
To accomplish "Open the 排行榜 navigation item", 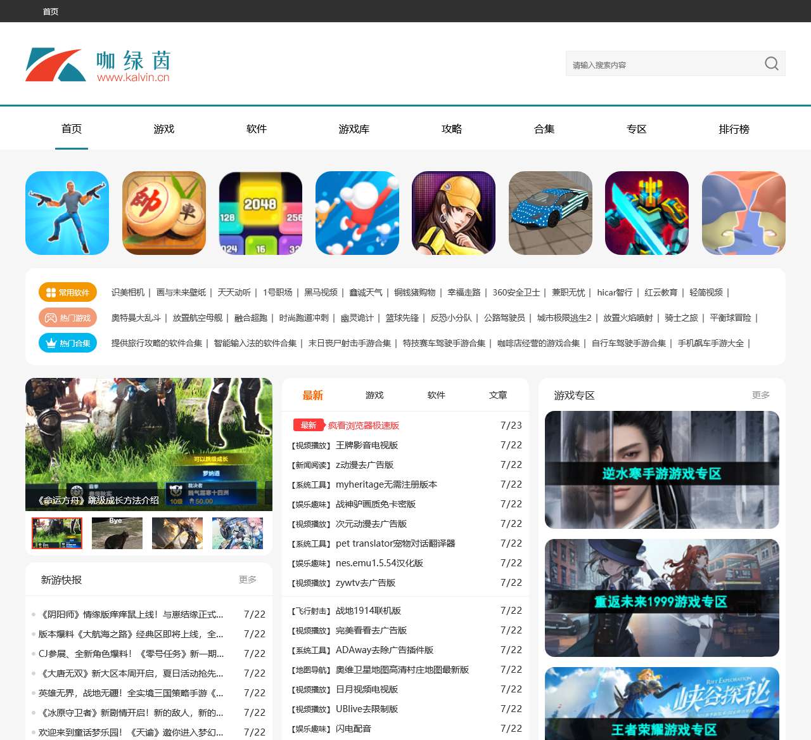I will 734,129.
